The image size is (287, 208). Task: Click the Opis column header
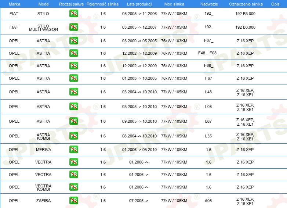[275, 4]
